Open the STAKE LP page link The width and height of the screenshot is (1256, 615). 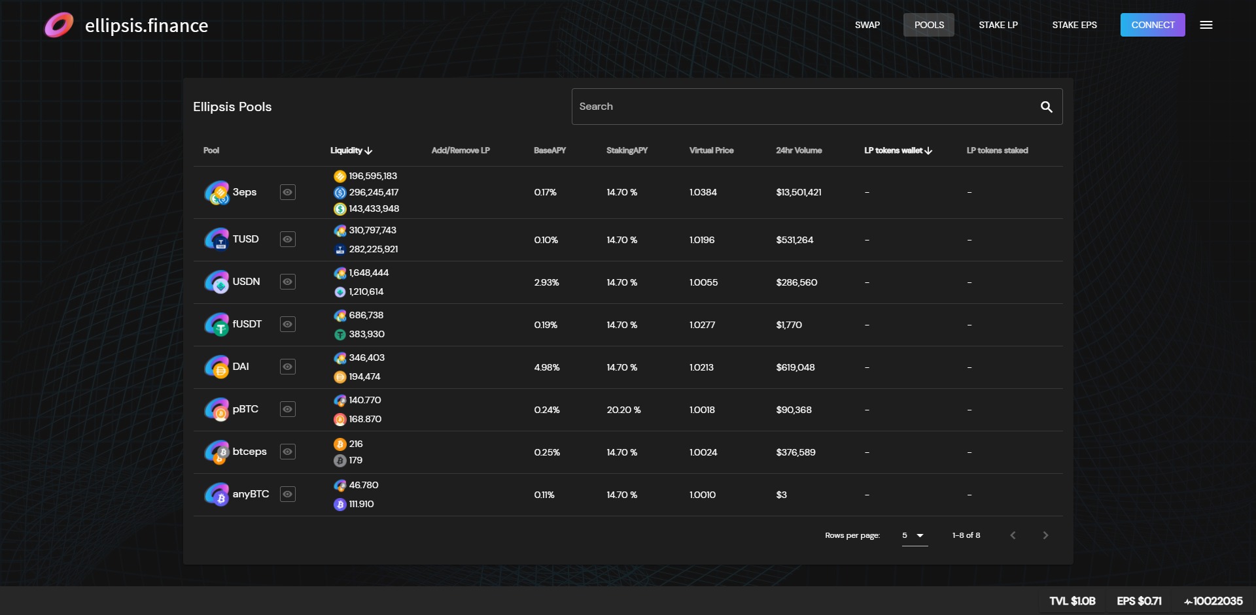point(998,25)
